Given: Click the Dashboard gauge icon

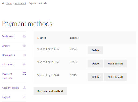Looking at the screenshot, I should [x=24, y=36].
